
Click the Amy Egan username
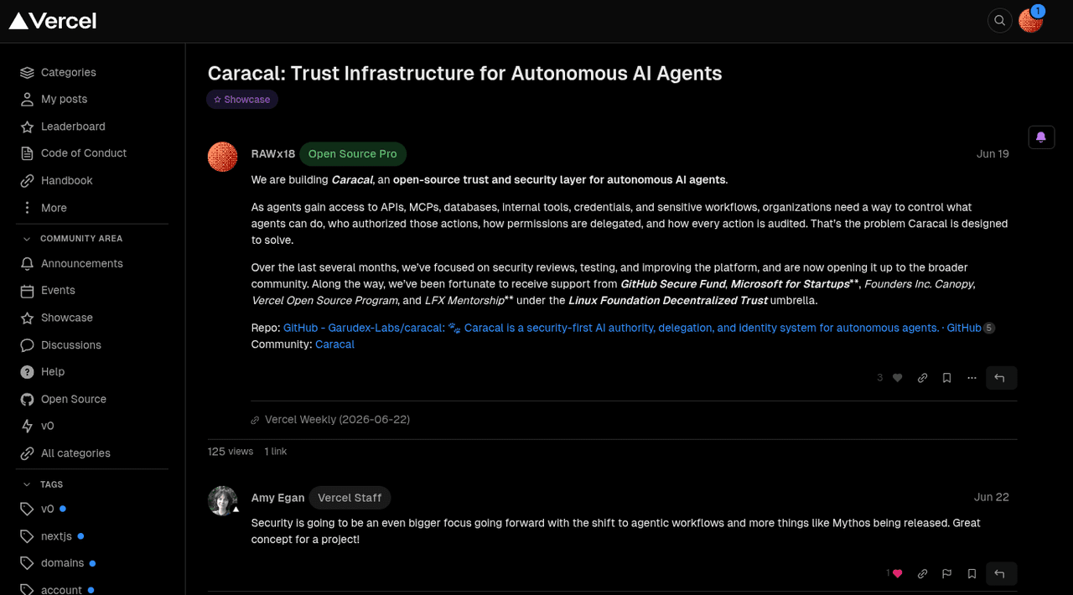click(277, 498)
